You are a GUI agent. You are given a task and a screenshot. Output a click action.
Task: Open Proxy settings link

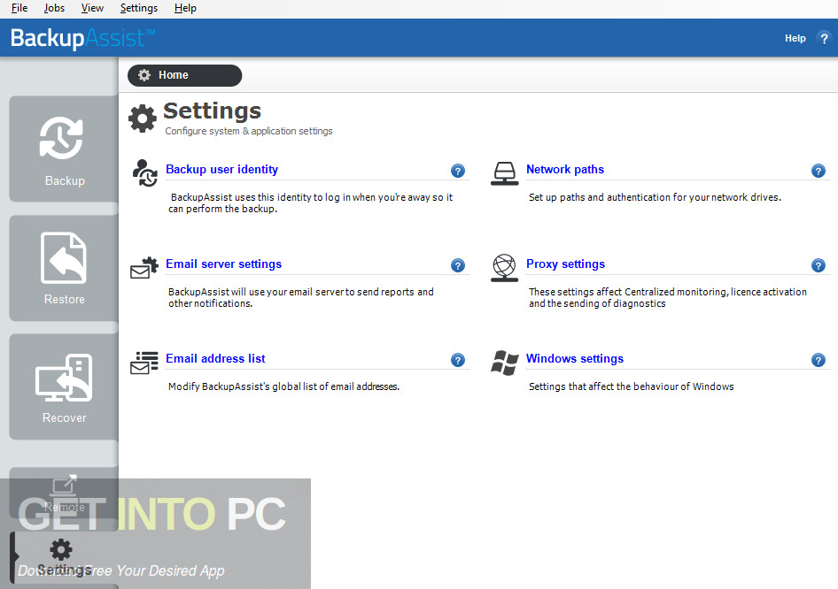click(x=565, y=264)
